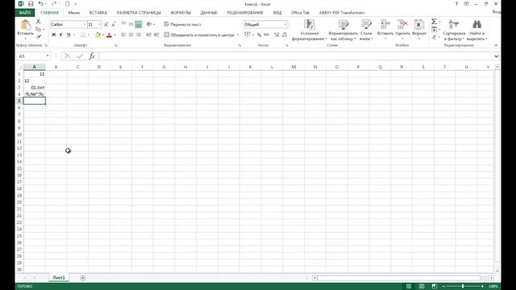Open Format as Table (Форматировать как таблицу) menu
Image resolution: width=516 pixels, height=290 pixels.
point(343,30)
